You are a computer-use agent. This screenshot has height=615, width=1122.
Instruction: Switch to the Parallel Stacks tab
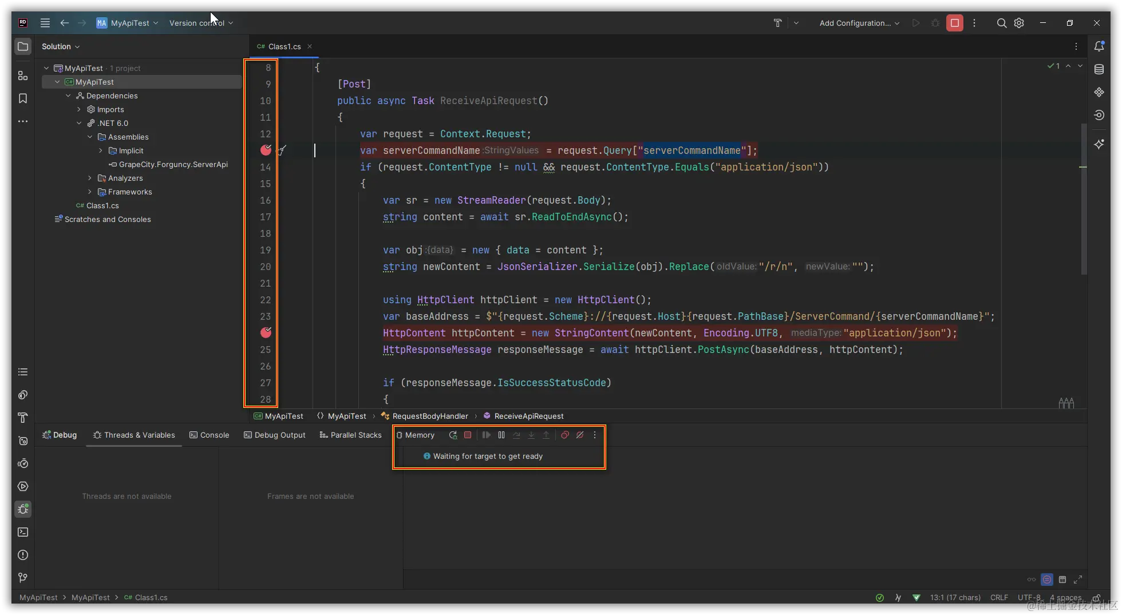350,435
